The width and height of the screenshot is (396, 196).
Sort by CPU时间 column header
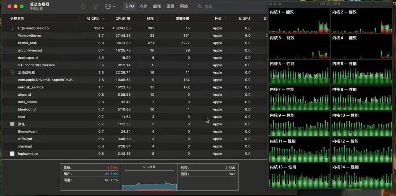(x=123, y=19)
